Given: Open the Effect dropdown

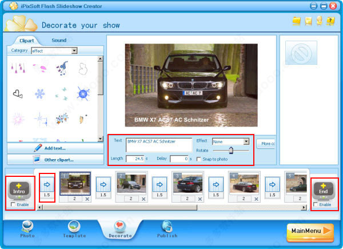Looking at the screenshot, I should coord(246,141).
